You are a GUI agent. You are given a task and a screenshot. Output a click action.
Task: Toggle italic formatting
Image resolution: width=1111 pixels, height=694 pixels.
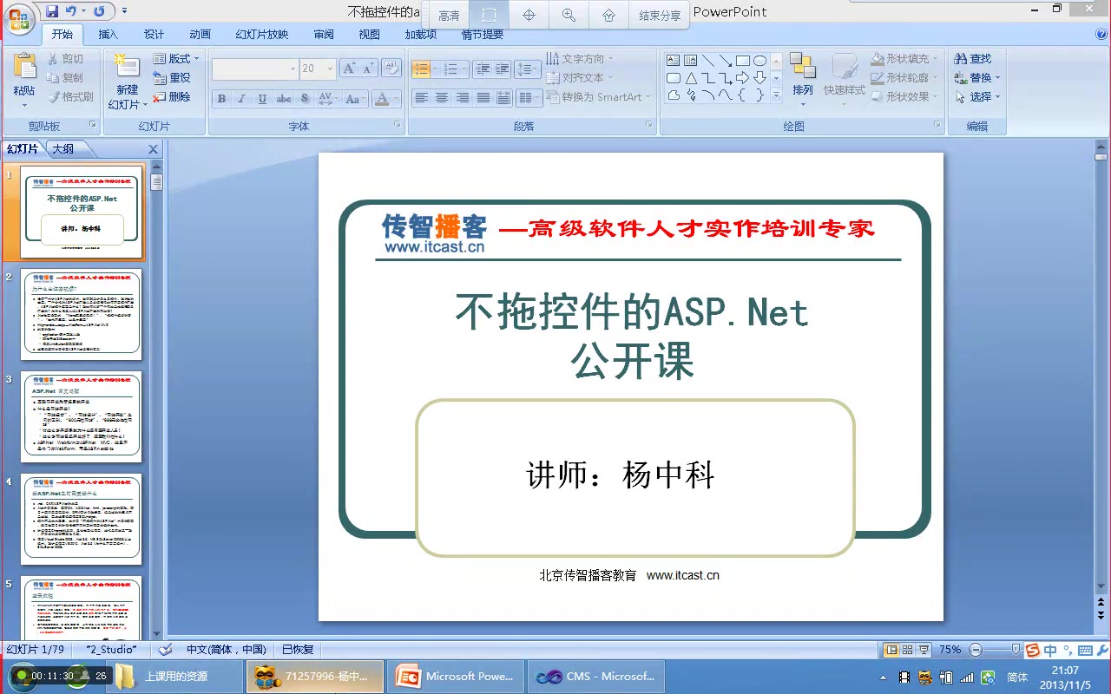click(x=242, y=99)
